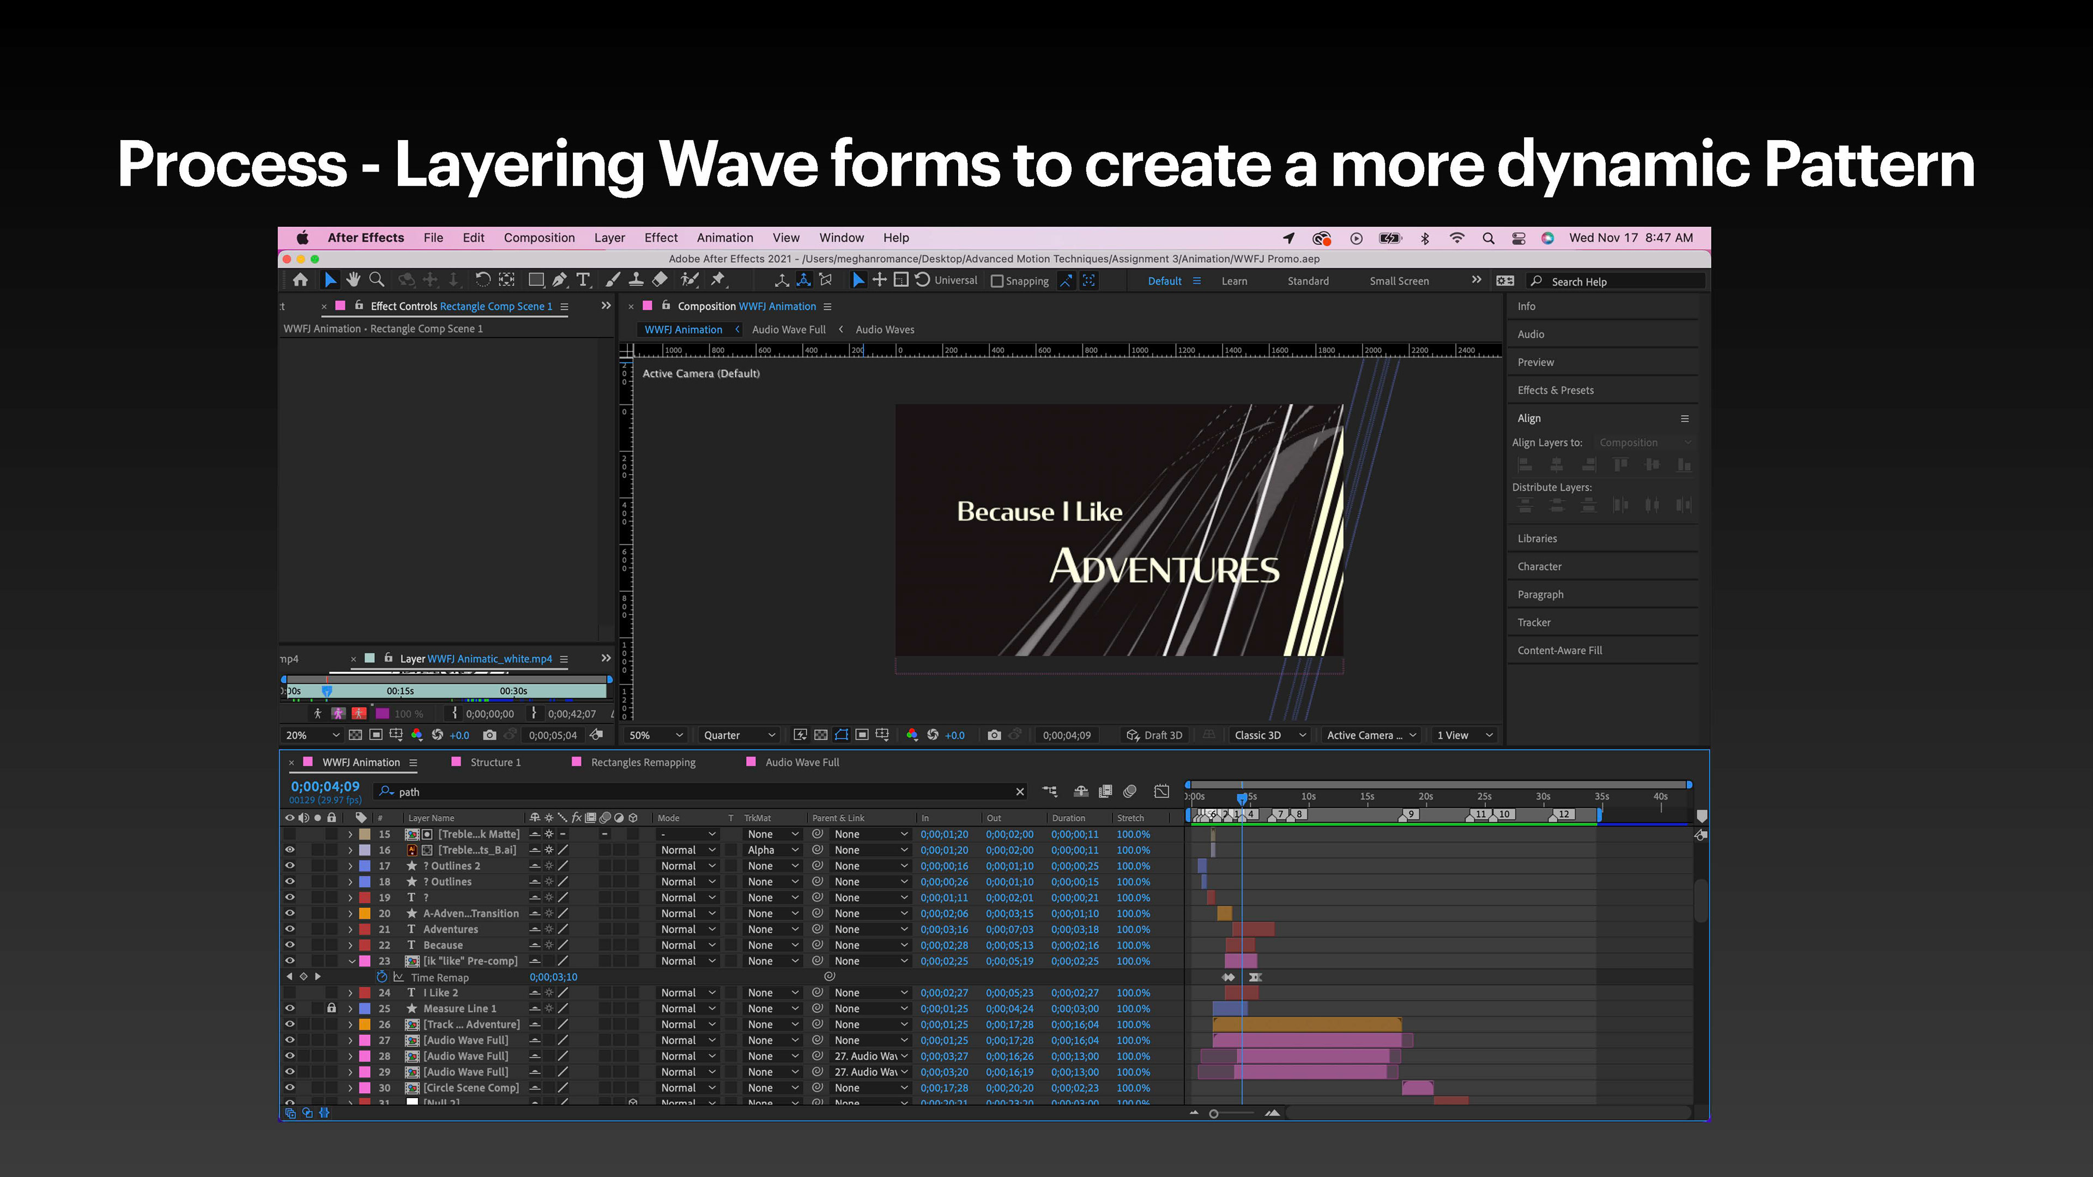Open the 1 View layout dropdown
This screenshot has width=2093, height=1177.
pos(1465,735)
